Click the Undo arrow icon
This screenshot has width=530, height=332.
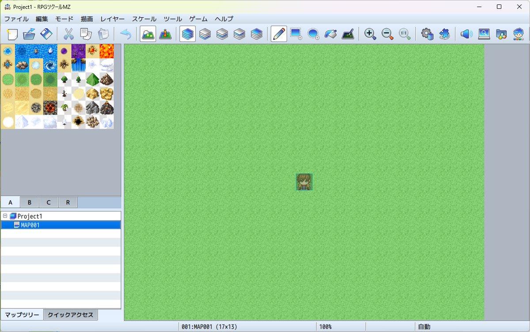tap(126, 34)
